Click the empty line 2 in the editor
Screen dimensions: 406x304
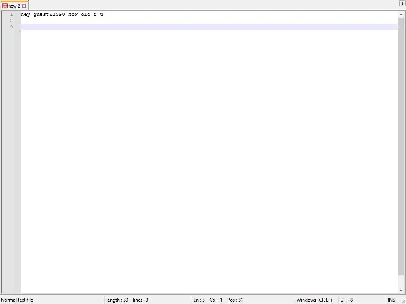point(209,21)
